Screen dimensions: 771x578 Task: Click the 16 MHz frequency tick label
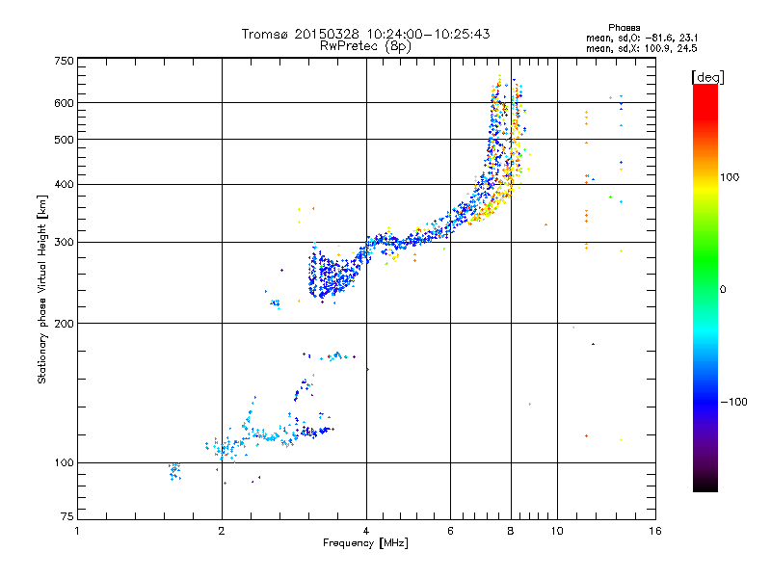tap(655, 531)
